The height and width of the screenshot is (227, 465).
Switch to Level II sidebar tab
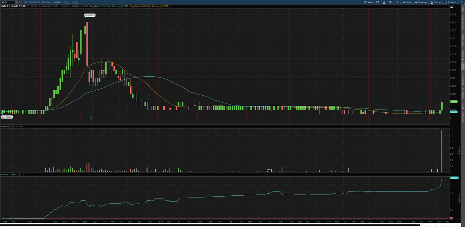[463, 105]
